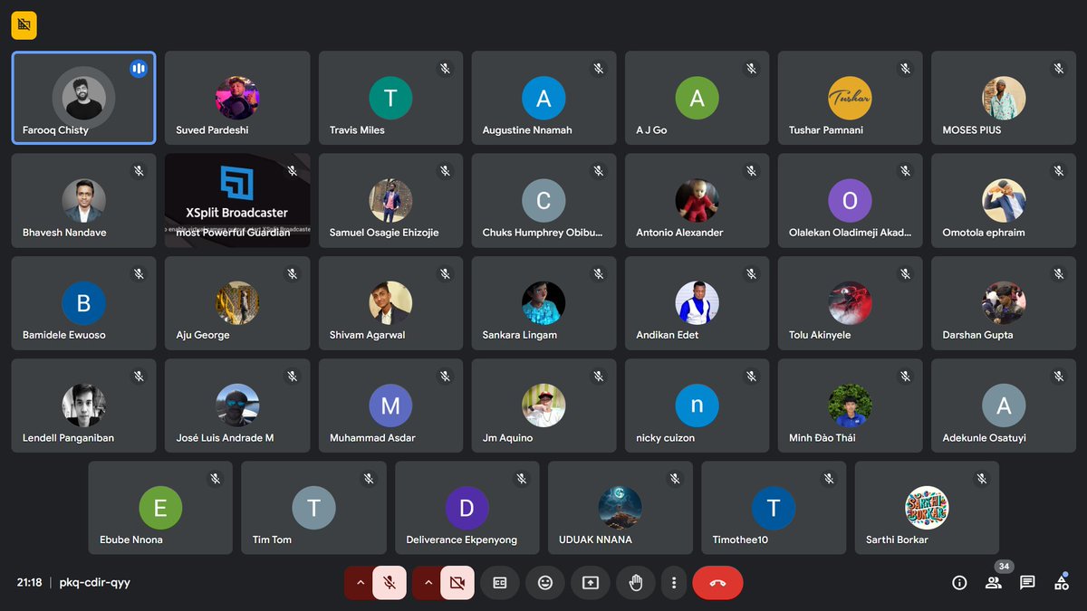Click the name label José Luis Andrade M
Viewport: 1087px width, 611px height.
225,438
